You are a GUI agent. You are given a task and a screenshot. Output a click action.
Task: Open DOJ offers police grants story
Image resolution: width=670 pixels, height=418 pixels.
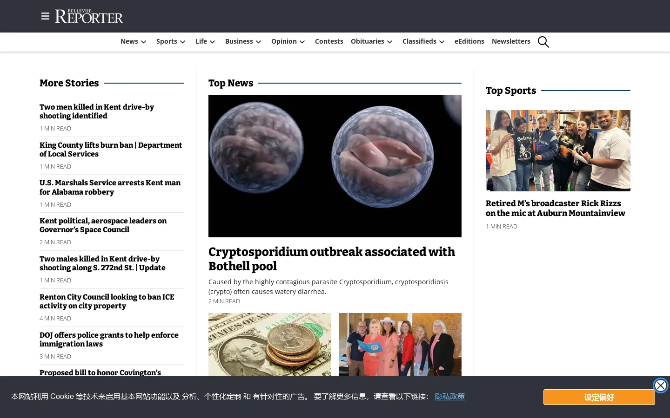(x=109, y=340)
